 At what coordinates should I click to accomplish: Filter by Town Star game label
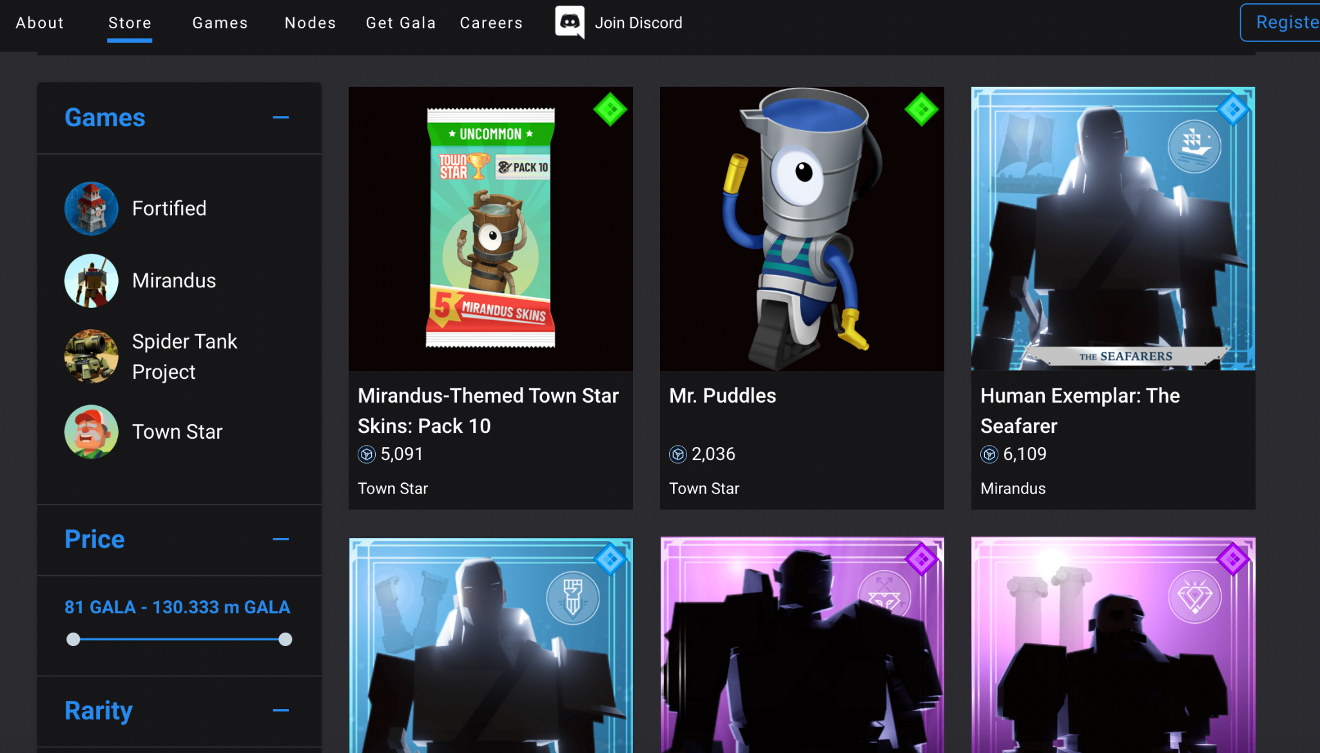pyautogui.click(x=177, y=432)
